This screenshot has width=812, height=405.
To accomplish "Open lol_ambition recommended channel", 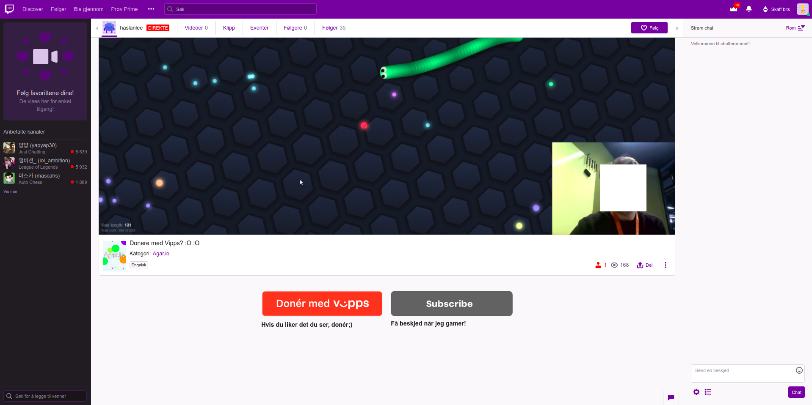I will [45, 163].
